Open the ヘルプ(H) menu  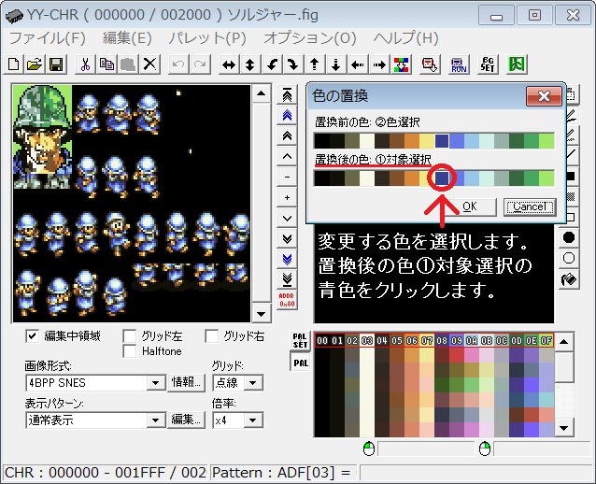[406, 38]
